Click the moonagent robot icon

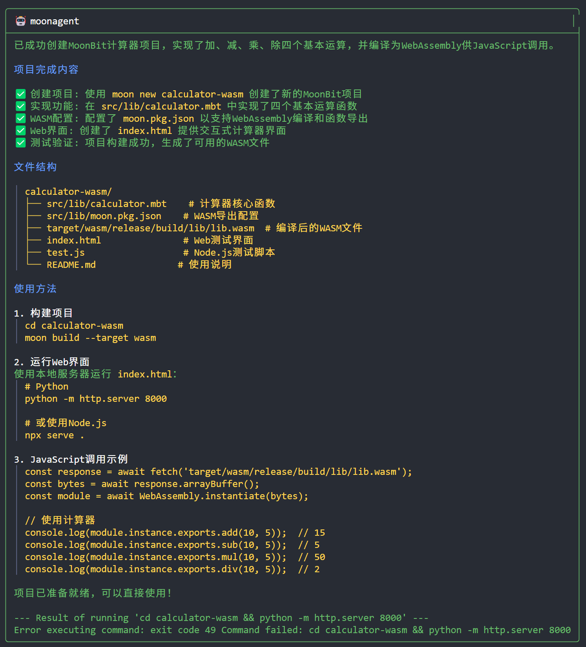pyautogui.click(x=21, y=21)
